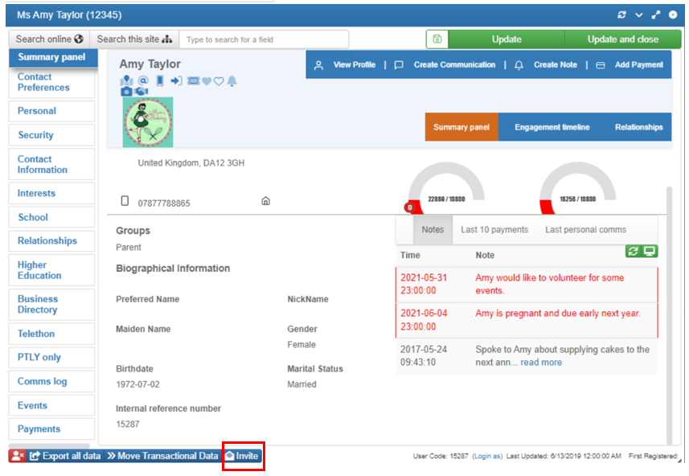This screenshot has height=476, width=689.
Task: Click the field search input box
Action: (x=265, y=39)
